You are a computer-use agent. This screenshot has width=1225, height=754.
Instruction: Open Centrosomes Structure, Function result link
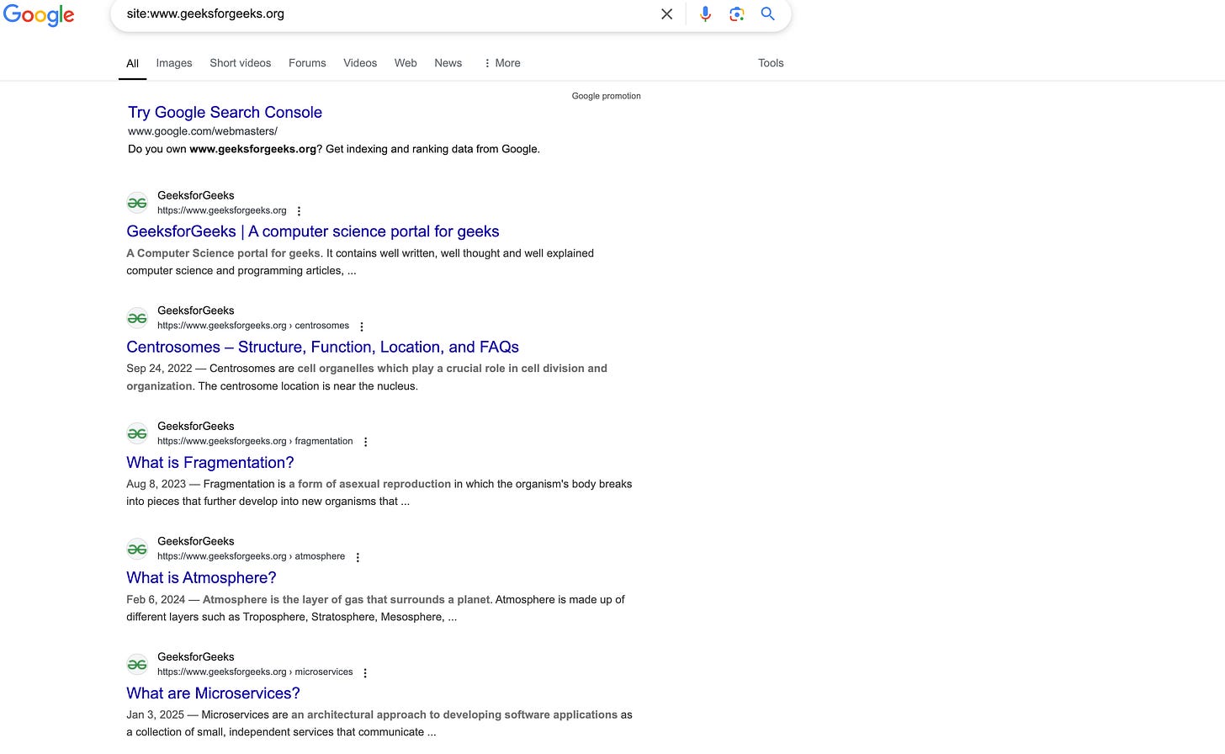click(x=322, y=347)
